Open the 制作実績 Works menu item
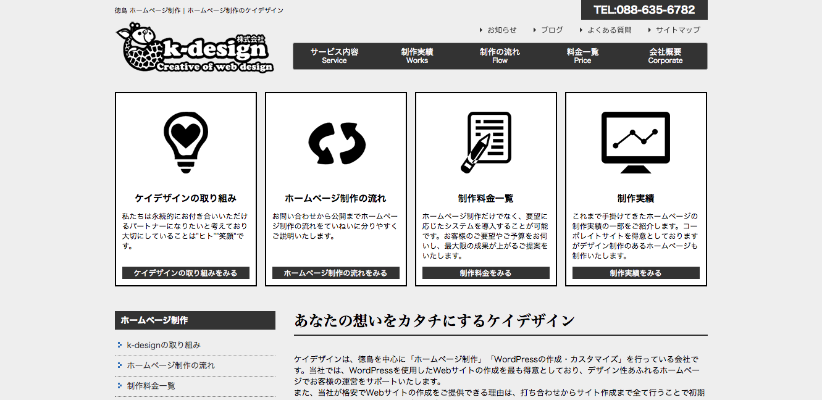822x400 pixels. tap(417, 56)
